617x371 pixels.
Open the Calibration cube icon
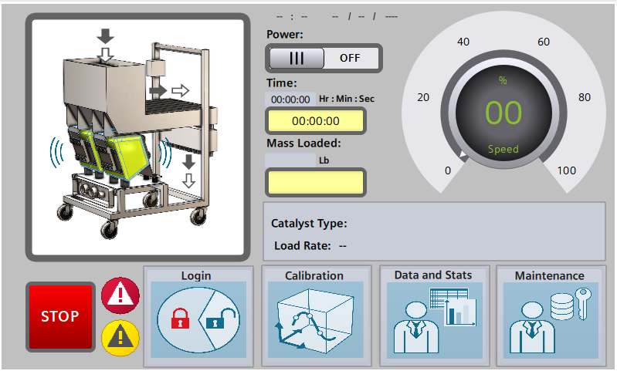(x=315, y=319)
